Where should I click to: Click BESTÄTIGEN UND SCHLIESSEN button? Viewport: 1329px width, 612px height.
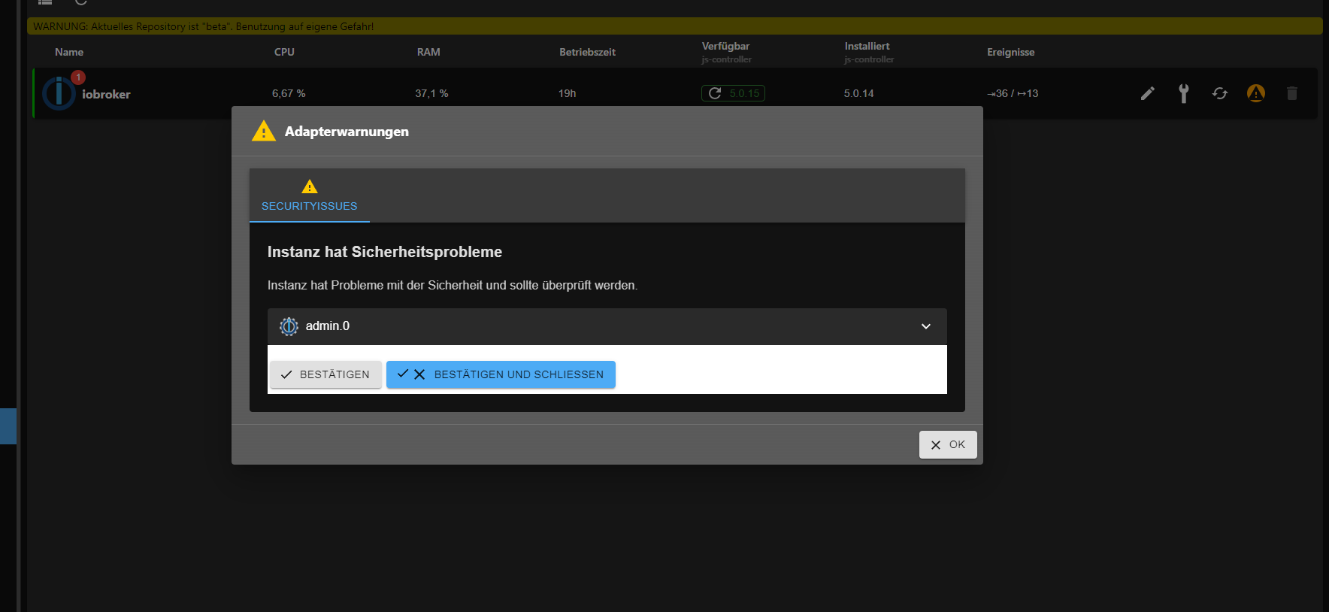pos(501,374)
